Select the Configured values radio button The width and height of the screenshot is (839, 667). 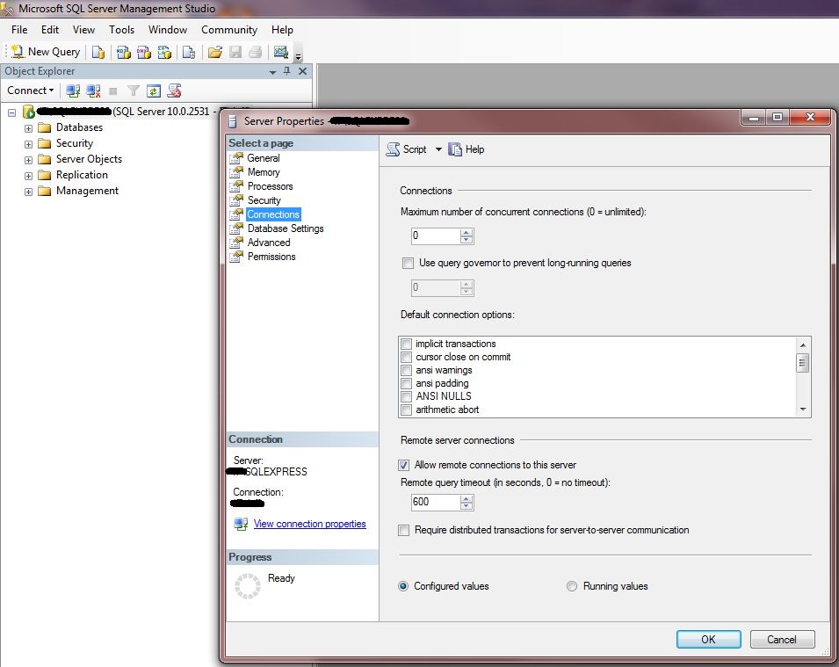pyautogui.click(x=403, y=586)
